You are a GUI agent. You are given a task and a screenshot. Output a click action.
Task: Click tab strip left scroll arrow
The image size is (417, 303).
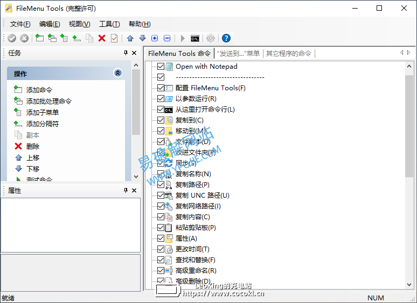pyautogui.click(x=401, y=53)
